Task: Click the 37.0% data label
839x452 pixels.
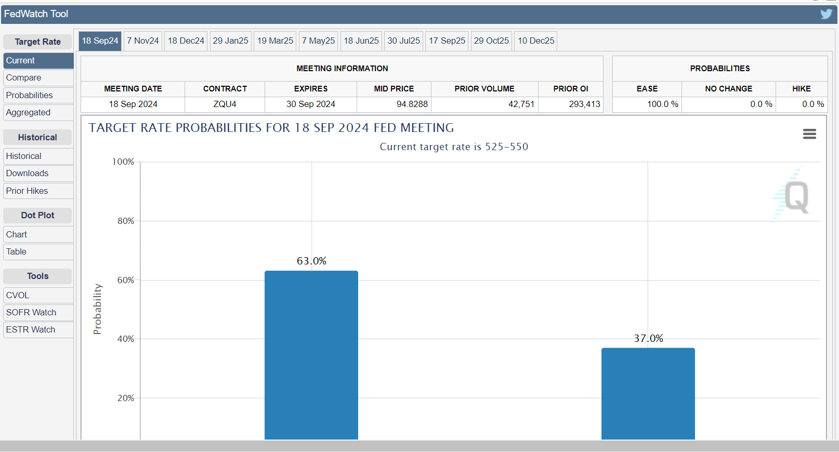Action: pos(648,338)
